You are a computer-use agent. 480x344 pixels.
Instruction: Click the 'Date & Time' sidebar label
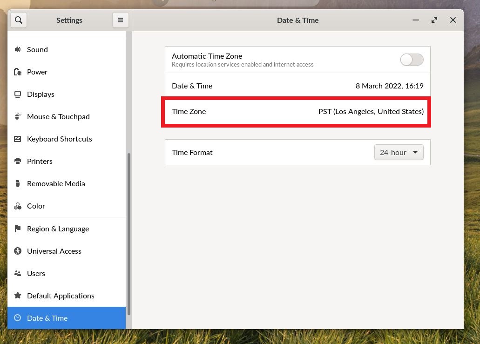pyautogui.click(x=47, y=318)
